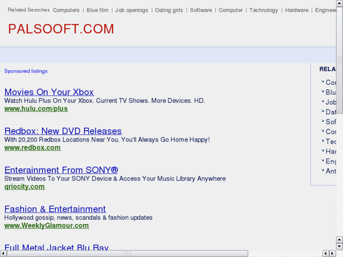Open the Dating girls related search
Viewport: 343px width, 257px height.
tap(169, 10)
